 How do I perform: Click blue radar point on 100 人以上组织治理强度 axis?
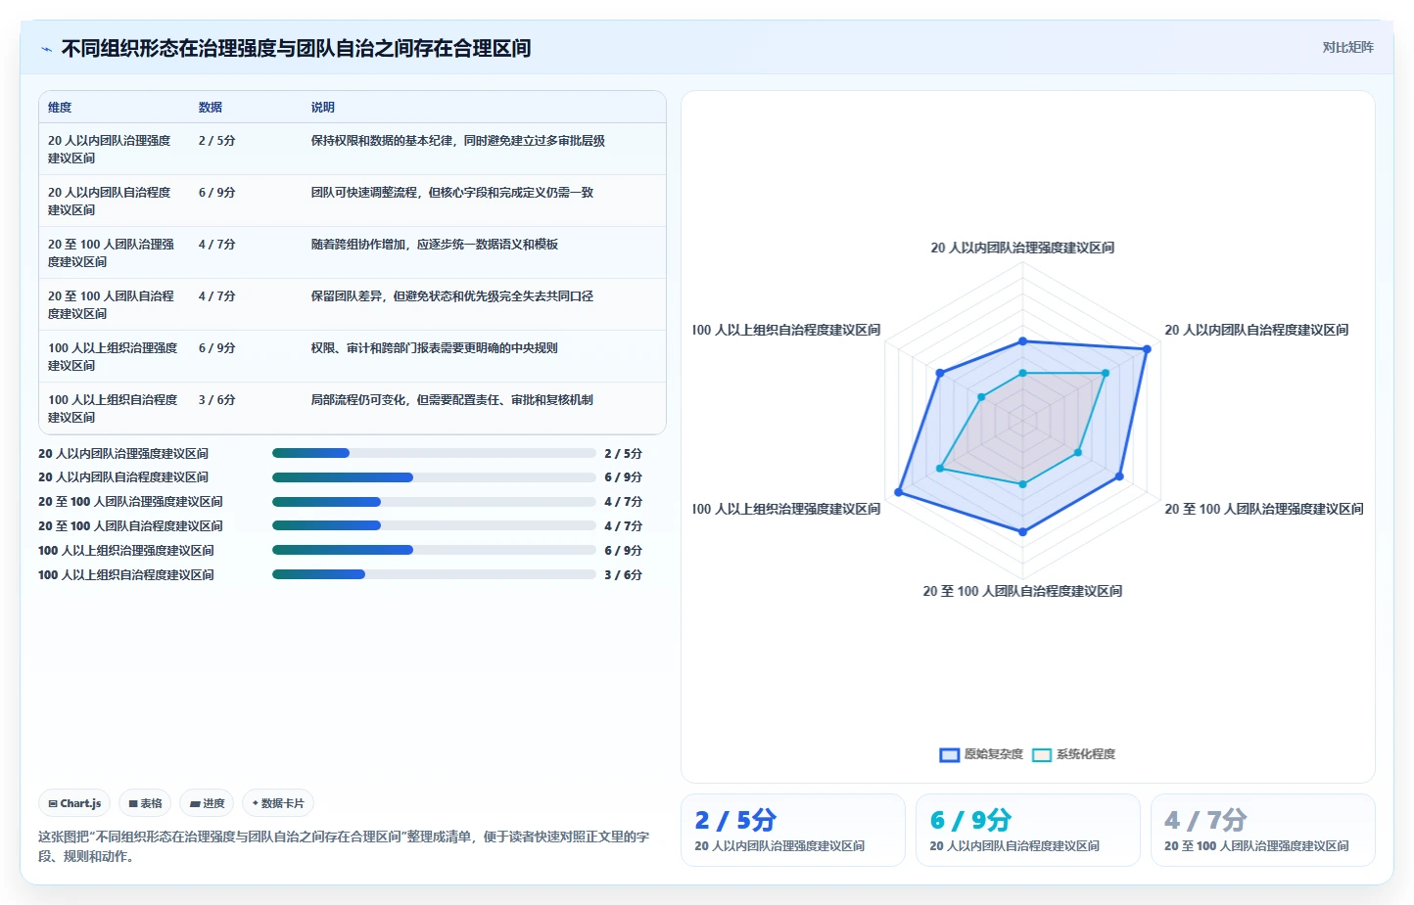899,493
